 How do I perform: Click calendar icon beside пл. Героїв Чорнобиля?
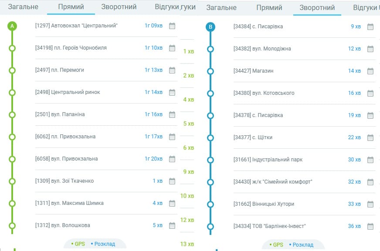172,48
